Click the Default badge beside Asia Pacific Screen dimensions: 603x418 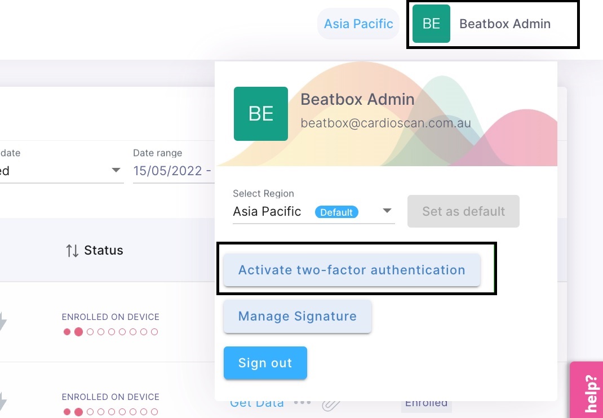coord(336,212)
